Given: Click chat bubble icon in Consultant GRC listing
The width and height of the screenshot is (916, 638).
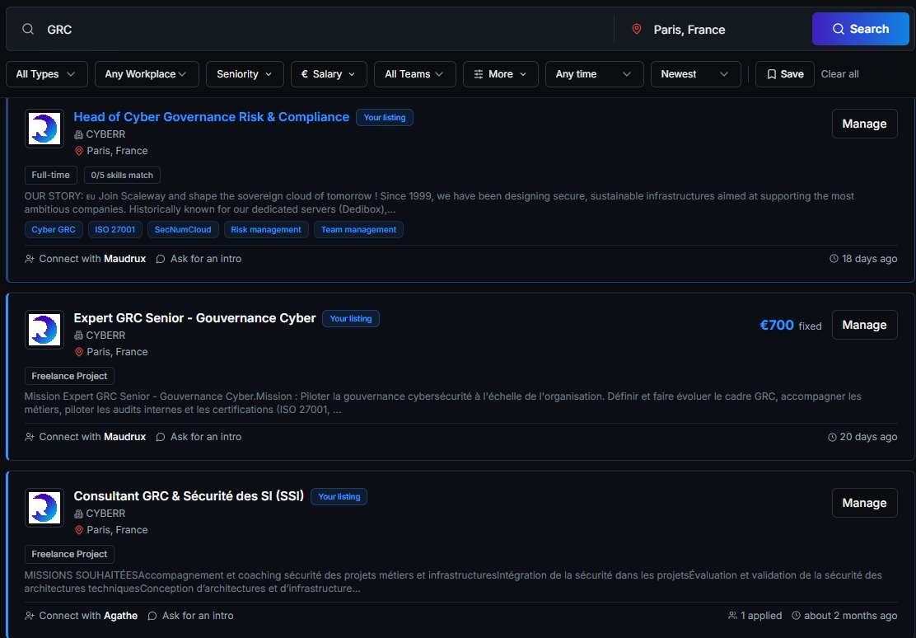Looking at the screenshot, I should [x=152, y=616].
